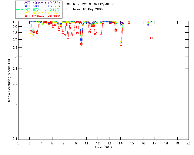Viewport: 194px width, 155px height.
Task: Select the AOT 870nm yellow legend entry
Action: pyautogui.click(x=38, y=13)
